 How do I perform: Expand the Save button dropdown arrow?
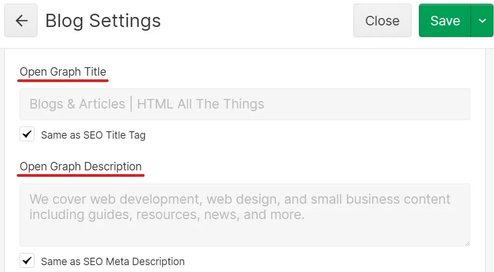tap(482, 21)
